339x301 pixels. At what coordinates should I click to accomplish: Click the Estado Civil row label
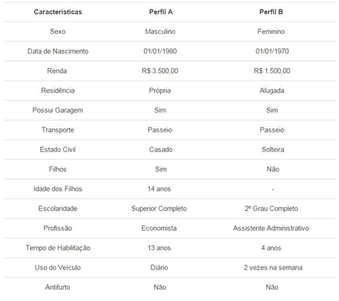(58, 149)
